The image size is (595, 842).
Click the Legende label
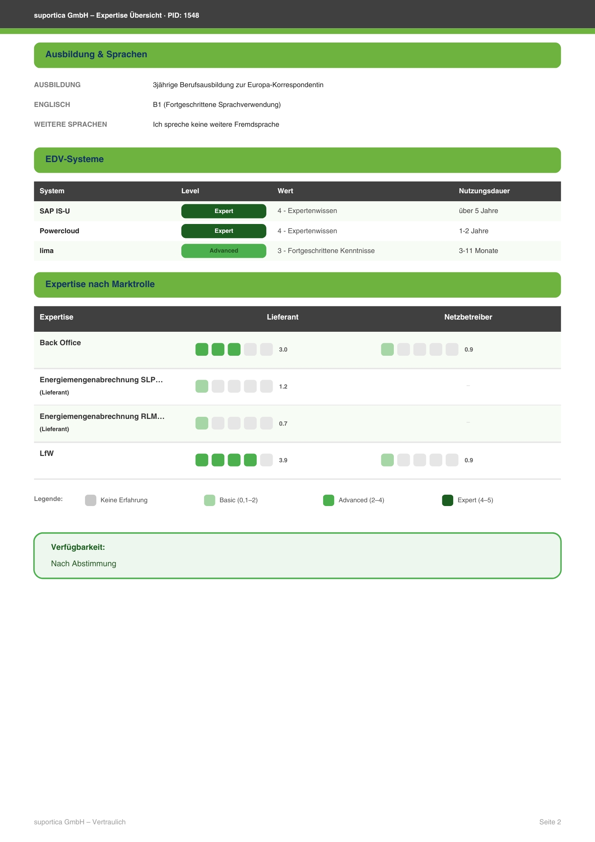48,499
